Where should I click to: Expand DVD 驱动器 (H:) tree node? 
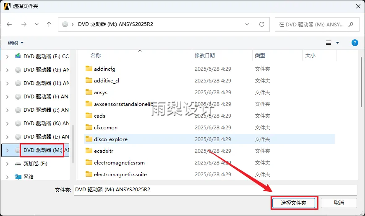7,83
